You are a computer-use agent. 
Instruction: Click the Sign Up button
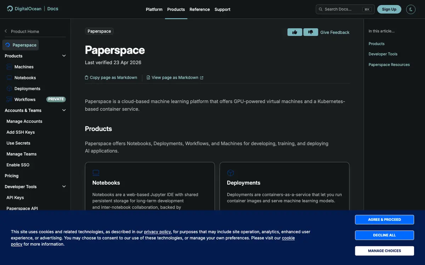coord(389,9)
